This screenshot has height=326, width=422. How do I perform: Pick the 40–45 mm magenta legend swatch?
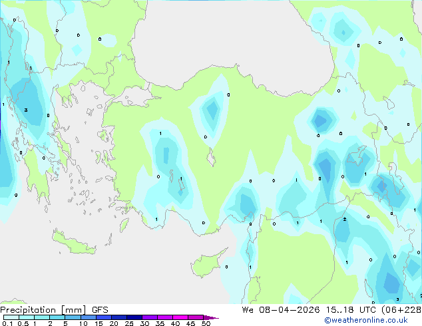180,317
